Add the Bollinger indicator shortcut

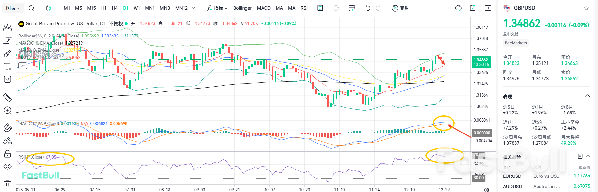point(242,8)
